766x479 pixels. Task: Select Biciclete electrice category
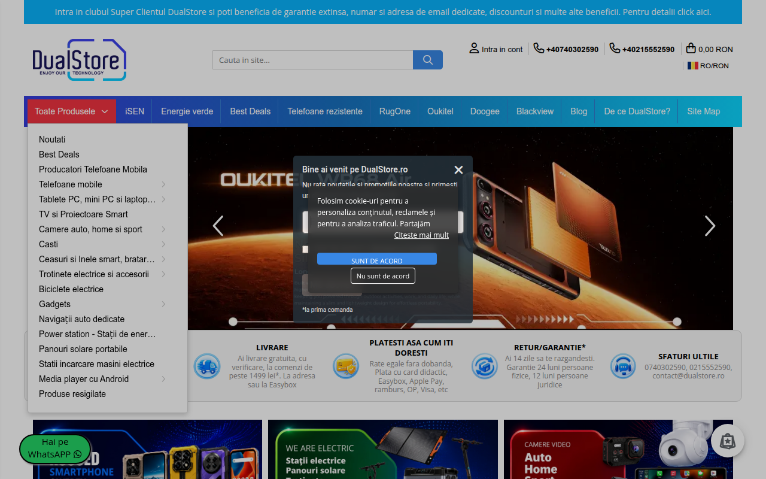click(x=71, y=289)
